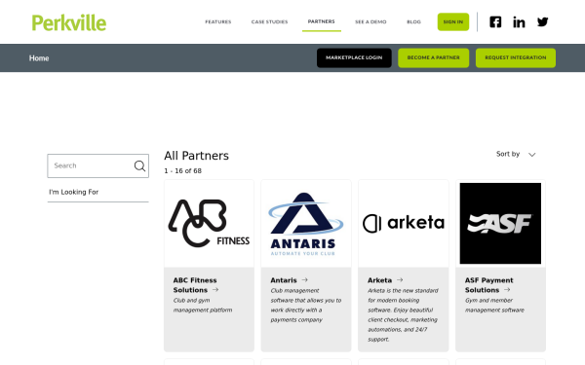Click the 'Arketa is the new standard' description
This screenshot has width=585, height=365.
[x=403, y=314]
